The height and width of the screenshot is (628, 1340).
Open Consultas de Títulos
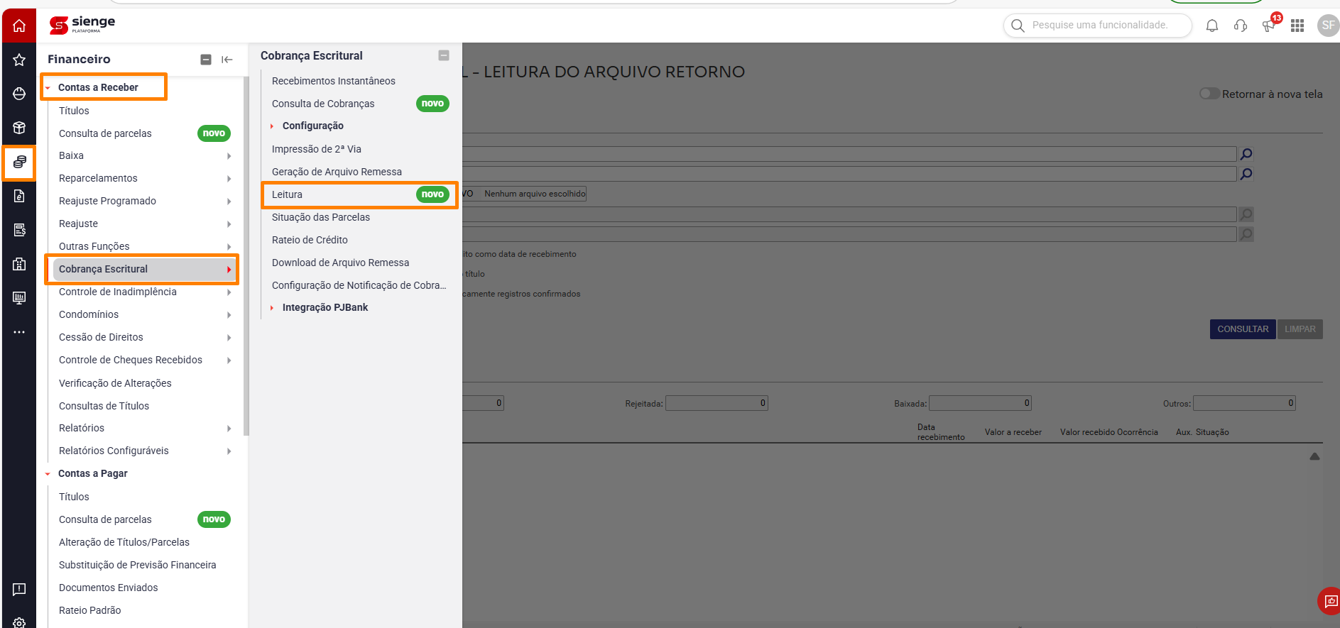(x=104, y=406)
